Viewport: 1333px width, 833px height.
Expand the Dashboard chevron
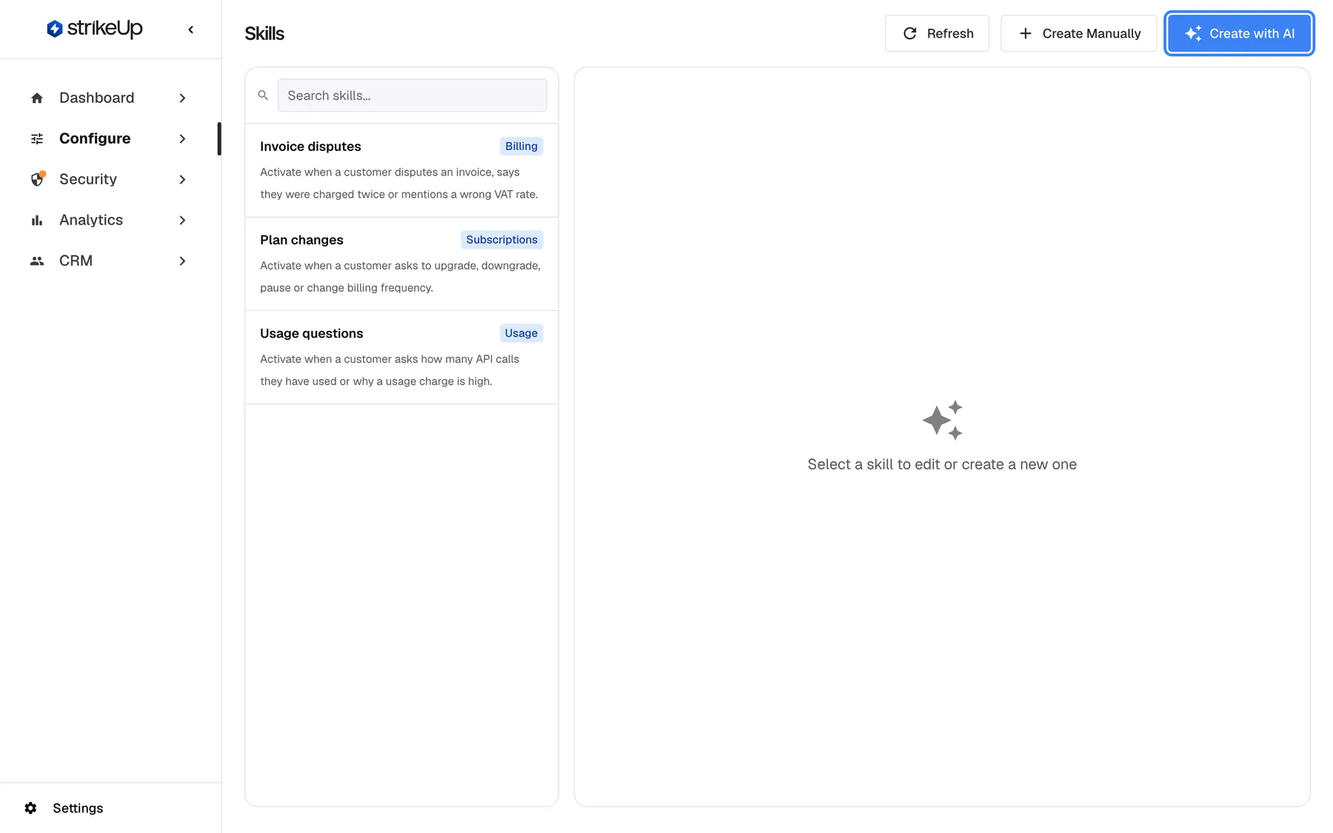(182, 98)
